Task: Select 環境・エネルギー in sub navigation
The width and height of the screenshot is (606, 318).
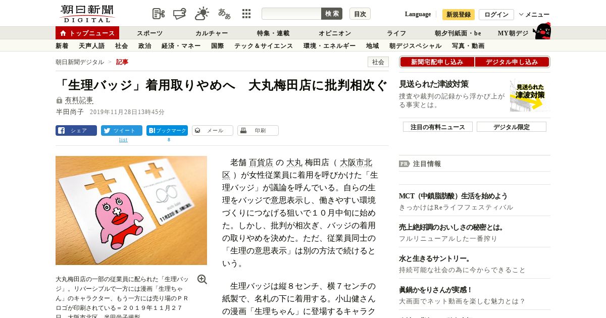Action: coord(329,46)
